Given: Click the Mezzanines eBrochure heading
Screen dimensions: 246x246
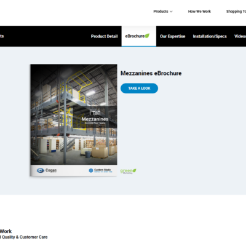Looking at the screenshot, I should click(x=151, y=73).
